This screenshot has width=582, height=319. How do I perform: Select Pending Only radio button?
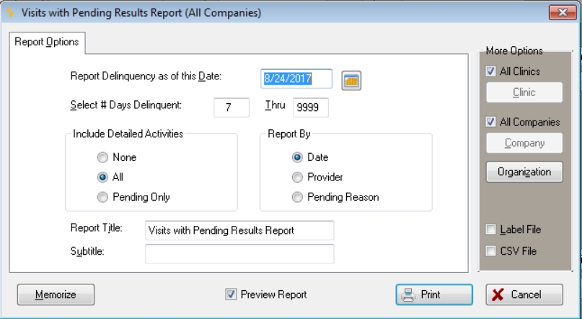(102, 197)
